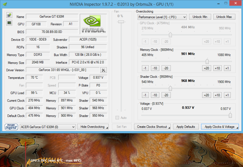Viewport: 243px width, 167px height.
Task: Open the sensor monitoring graph icon
Action: coord(9,23)
